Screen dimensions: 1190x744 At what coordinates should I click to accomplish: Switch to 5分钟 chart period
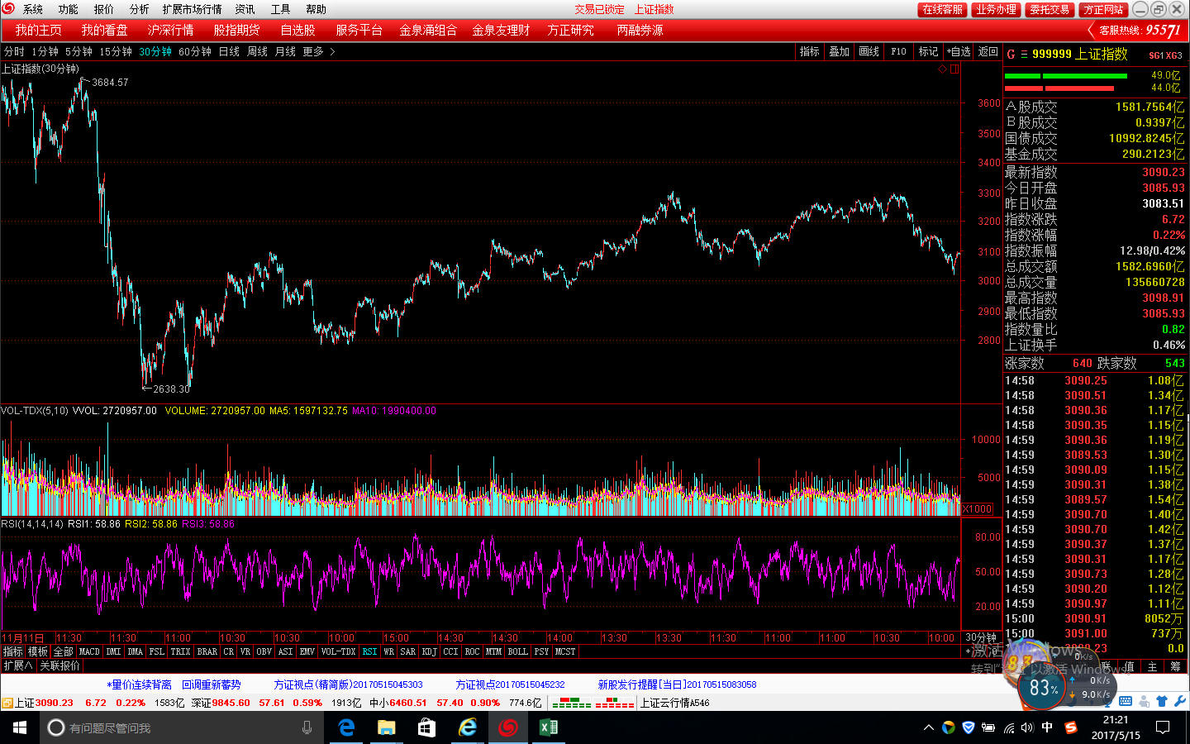click(79, 51)
